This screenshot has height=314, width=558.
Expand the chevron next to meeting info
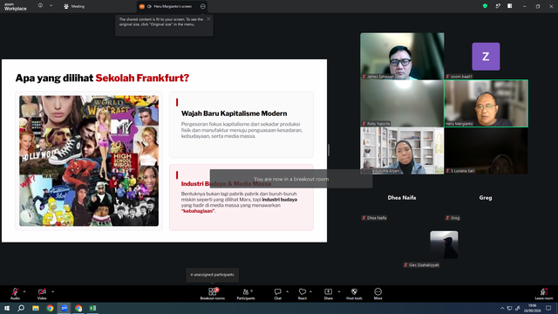[x=51, y=6]
